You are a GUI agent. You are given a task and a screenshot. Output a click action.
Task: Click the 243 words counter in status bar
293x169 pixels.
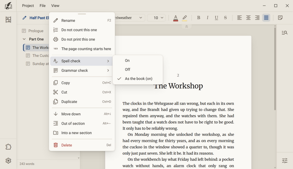pyautogui.click(x=27, y=164)
